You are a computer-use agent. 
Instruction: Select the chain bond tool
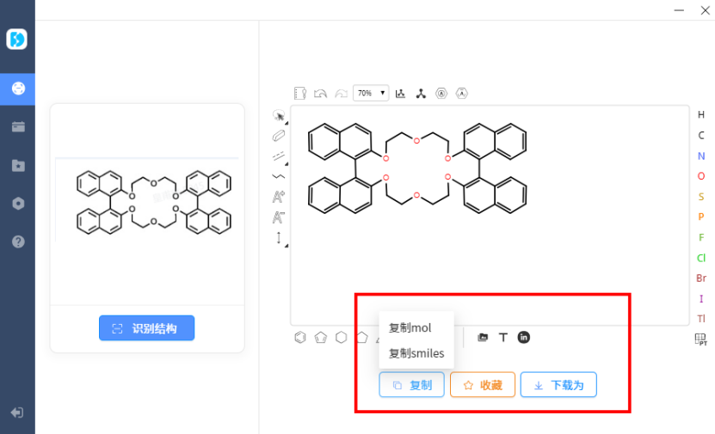(279, 176)
